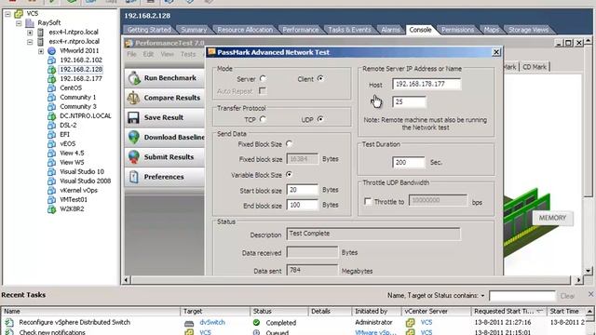The height and width of the screenshot is (335, 596).
Task: Toggle the Auto Repeat checkbox
Action: 263,91
